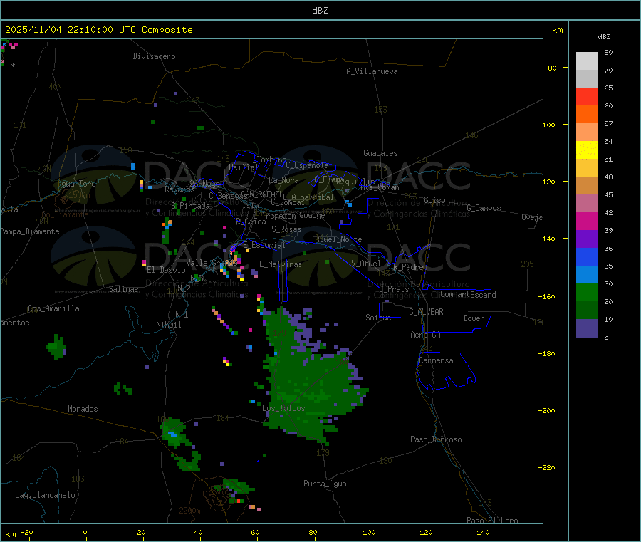
Task: Click the Pampa_Diamante label
Action: (x=29, y=231)
